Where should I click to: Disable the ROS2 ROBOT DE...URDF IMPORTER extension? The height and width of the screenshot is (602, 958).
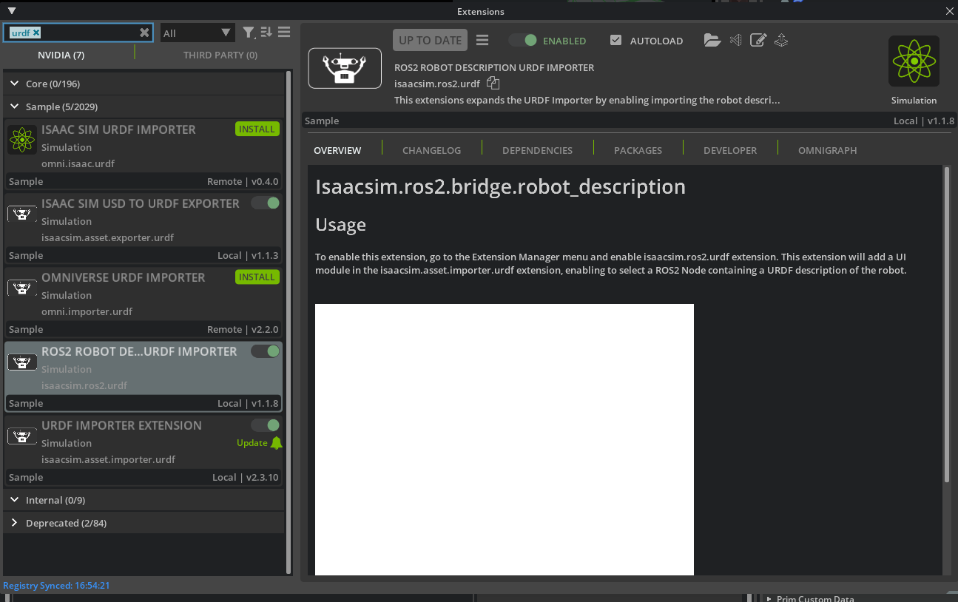(x=265, y=351)
